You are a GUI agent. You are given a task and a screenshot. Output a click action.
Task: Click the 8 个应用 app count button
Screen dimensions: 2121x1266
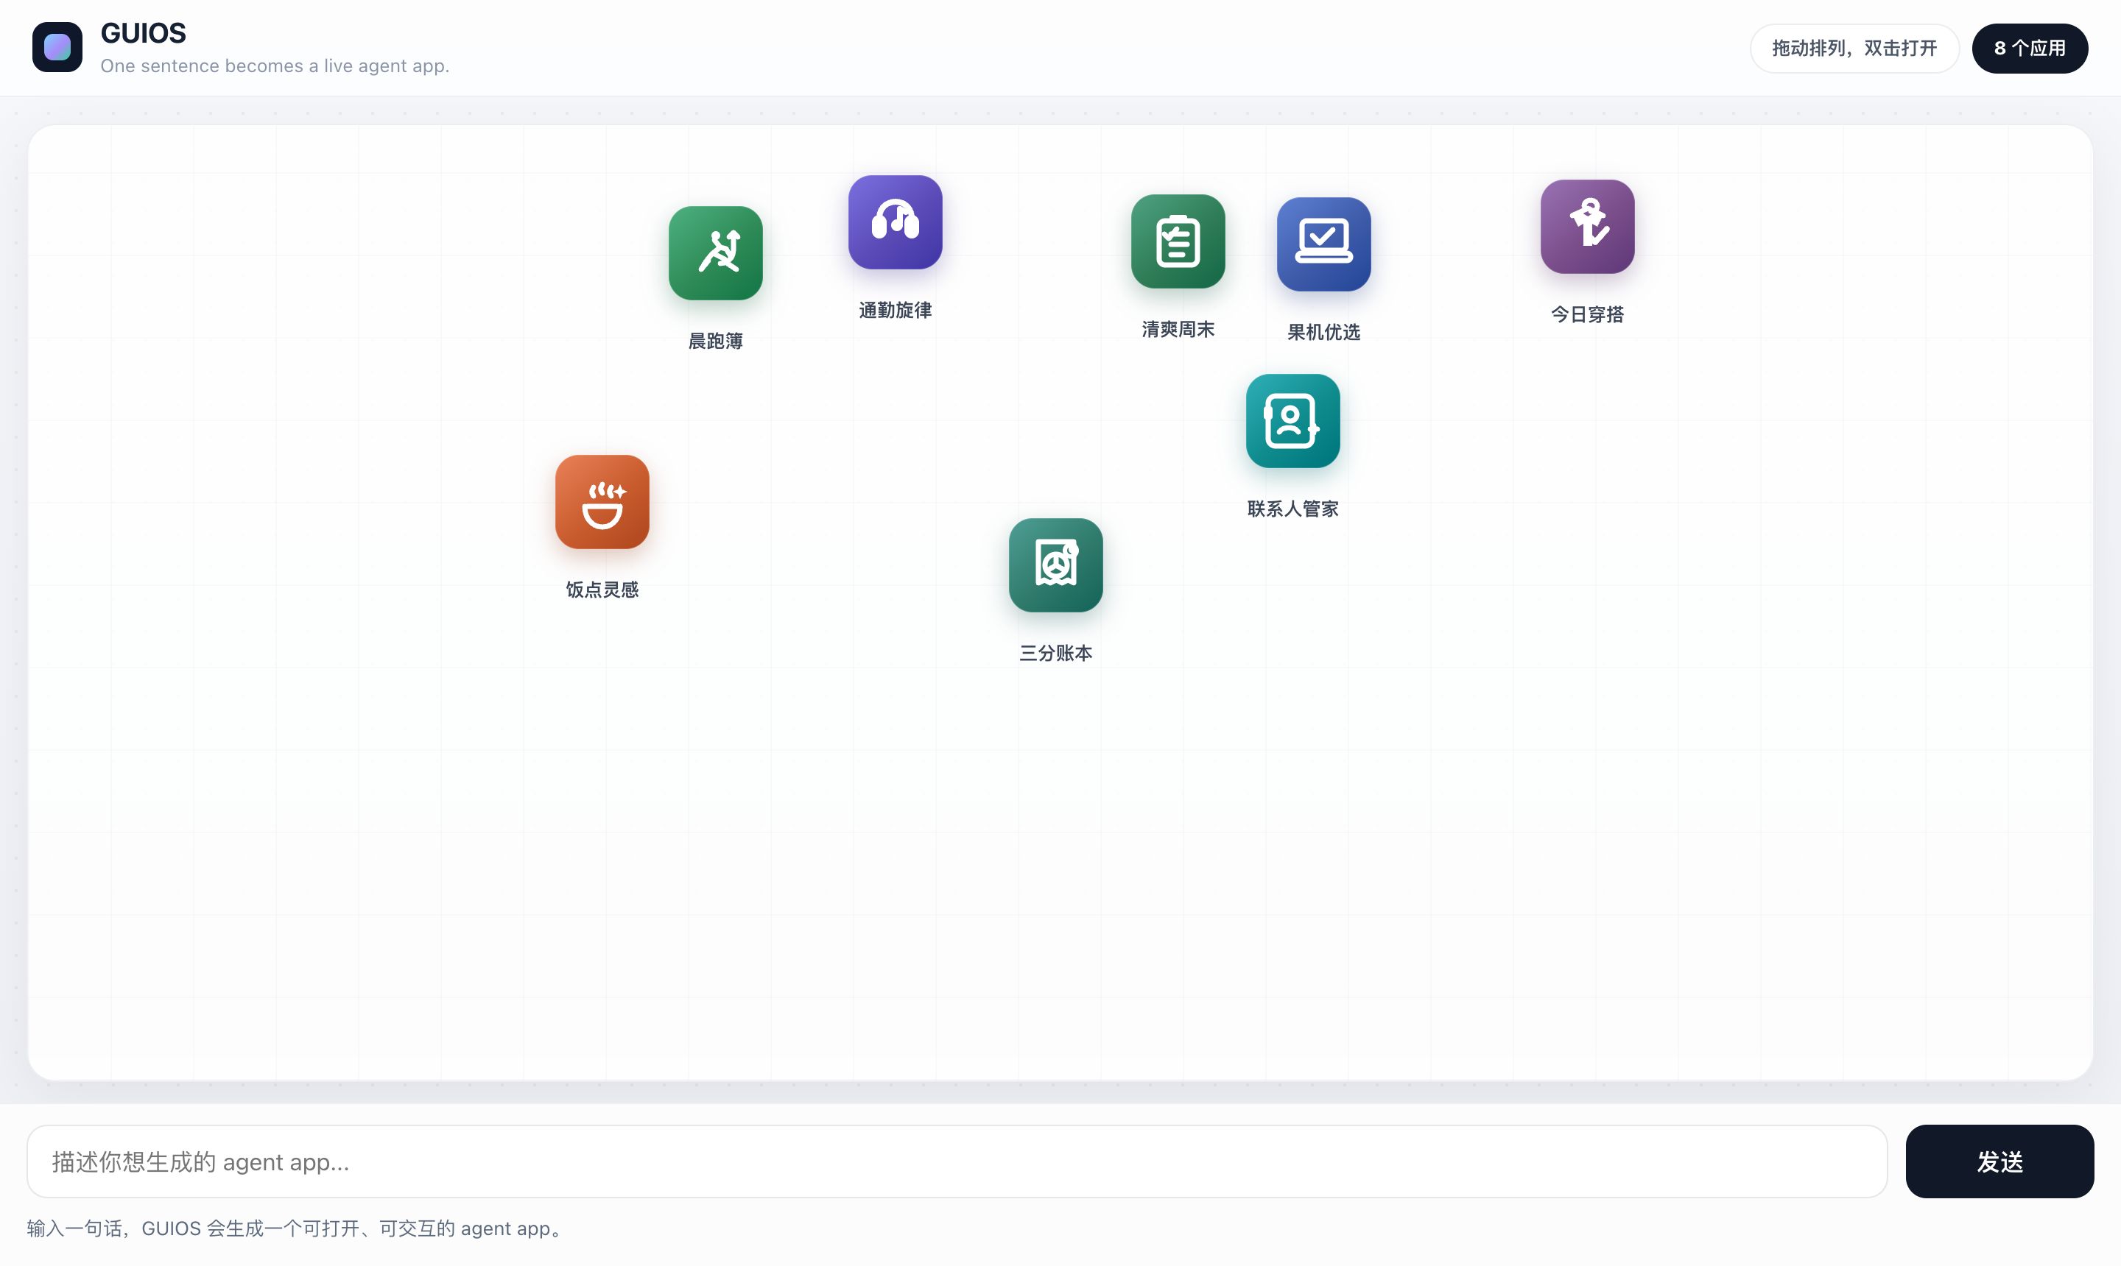coord(2030,49)
